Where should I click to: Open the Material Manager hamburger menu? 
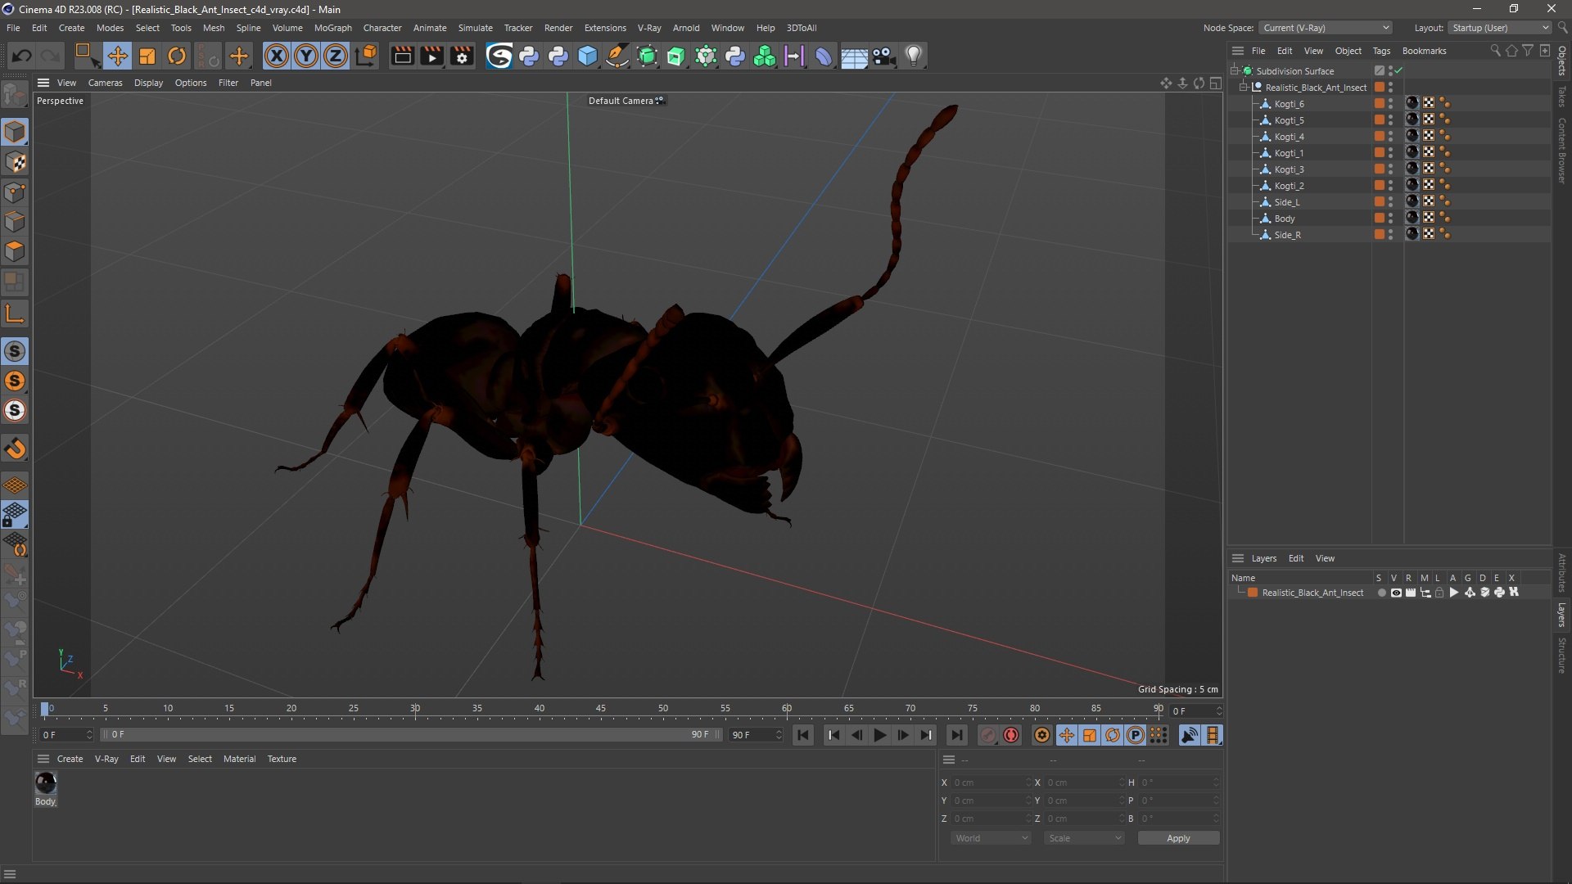43,759
